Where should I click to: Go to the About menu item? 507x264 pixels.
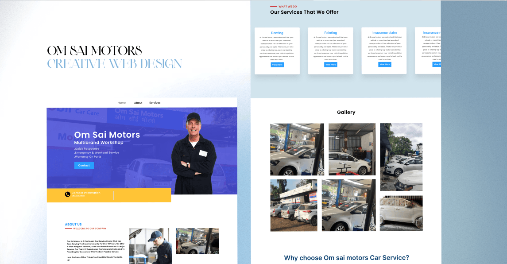pyautogui.click(x=138, y=103)
